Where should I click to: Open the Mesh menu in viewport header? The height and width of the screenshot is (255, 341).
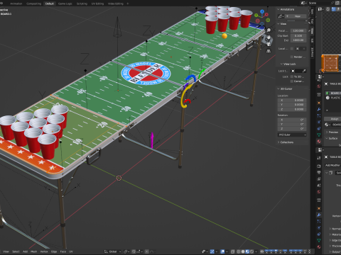coord(34,251)
